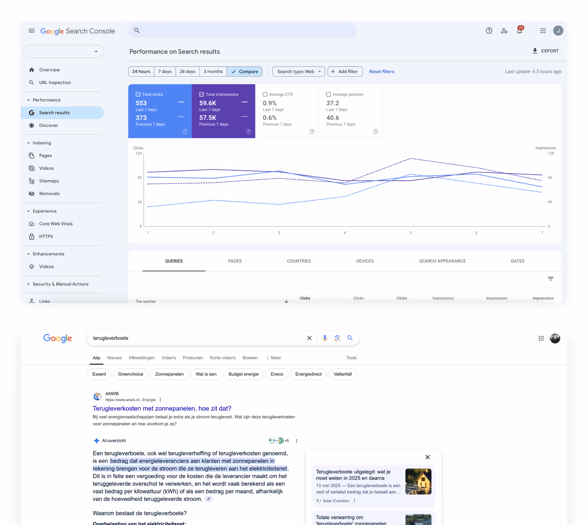Click the Reset filters link
The height and width of the screenshot is (525, 588).
coord(382,71)
